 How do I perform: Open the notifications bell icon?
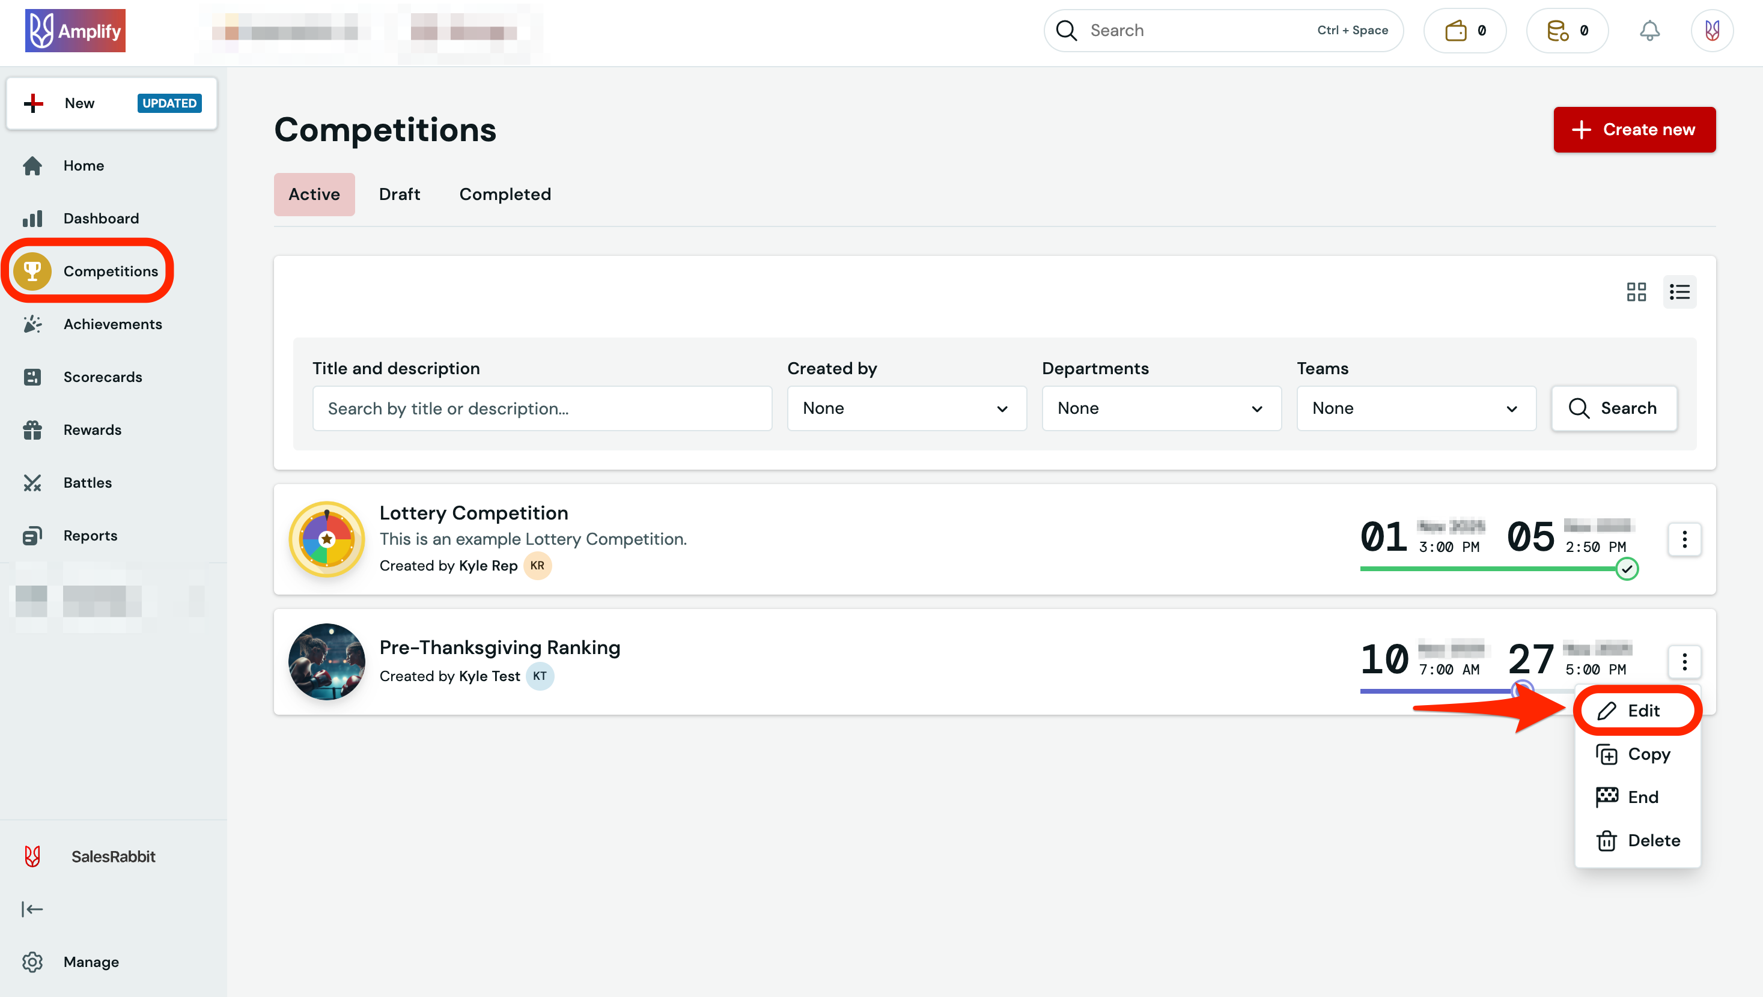[x=1649, y=30]
